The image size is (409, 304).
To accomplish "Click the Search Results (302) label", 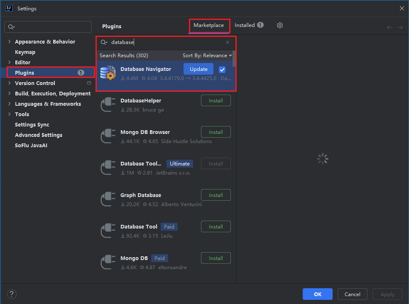I will [124, 56].
